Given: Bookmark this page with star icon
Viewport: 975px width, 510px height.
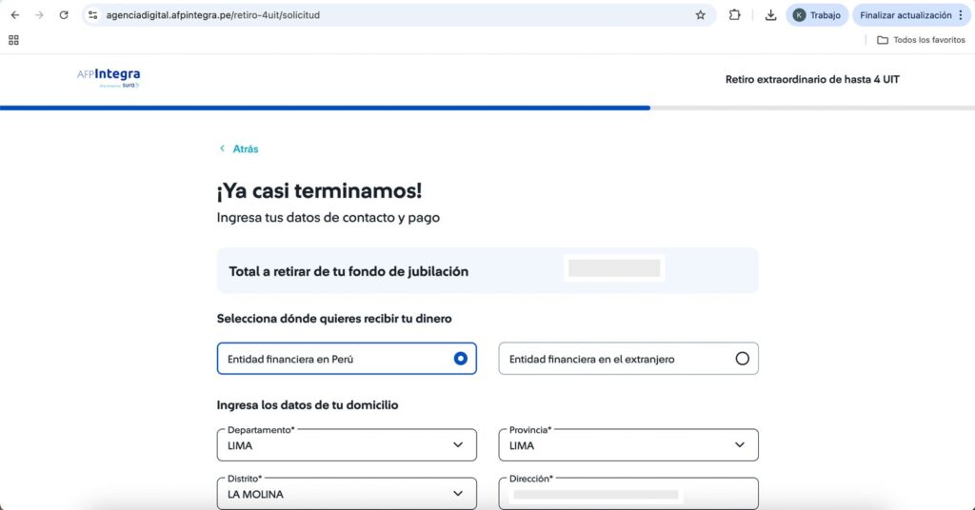Looking at the screenshot, I should coord(701,15).
